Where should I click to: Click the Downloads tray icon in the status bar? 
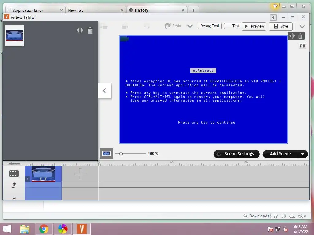point(245,216)
